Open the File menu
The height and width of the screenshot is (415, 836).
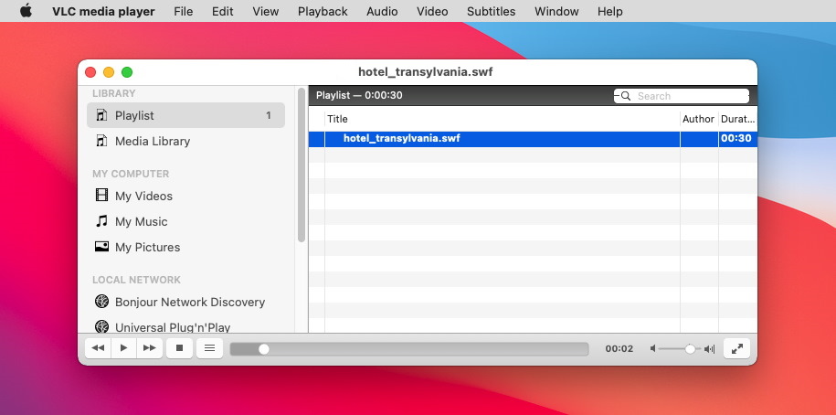184,11
